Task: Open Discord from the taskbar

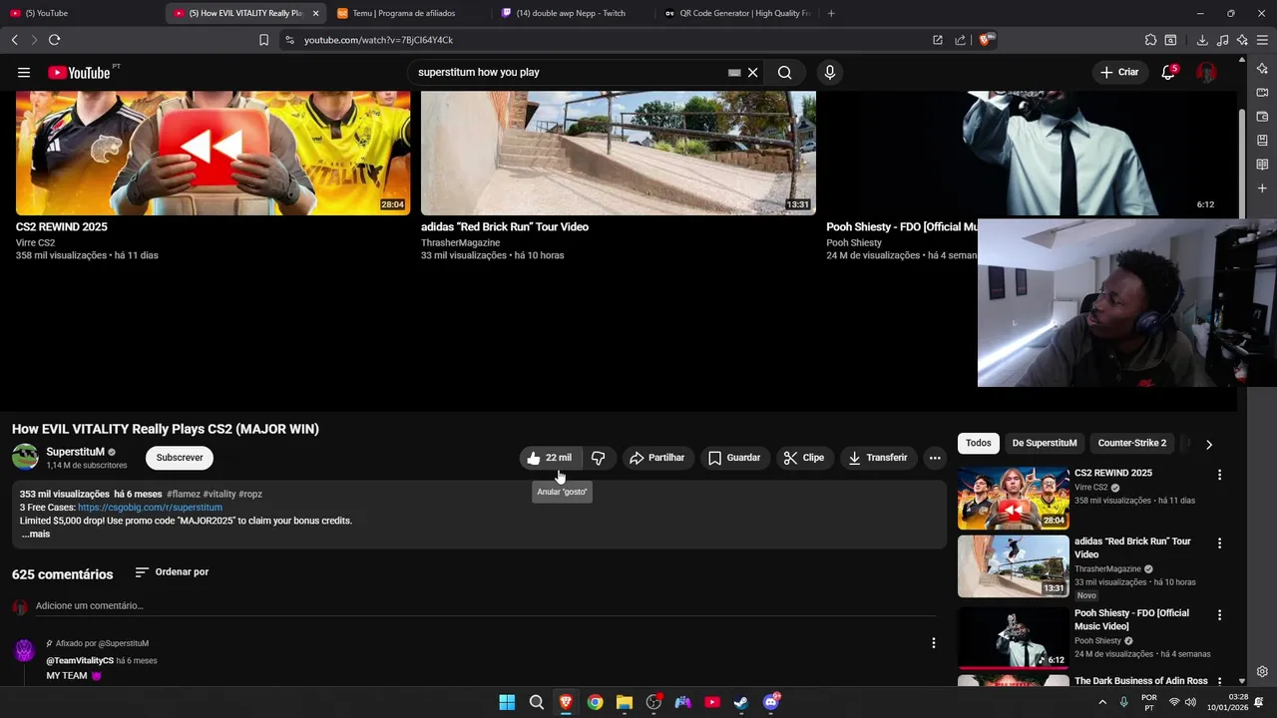Action: tap(770, 702)
